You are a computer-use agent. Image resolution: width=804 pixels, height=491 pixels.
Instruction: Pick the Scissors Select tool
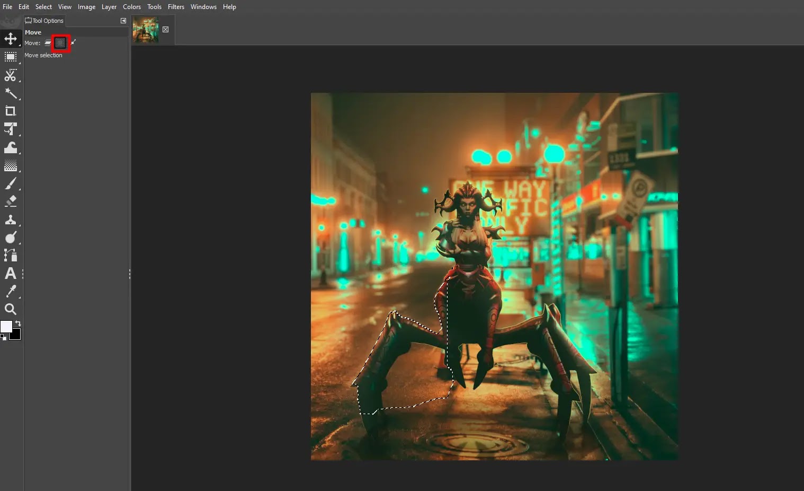[x=11, y=75]
